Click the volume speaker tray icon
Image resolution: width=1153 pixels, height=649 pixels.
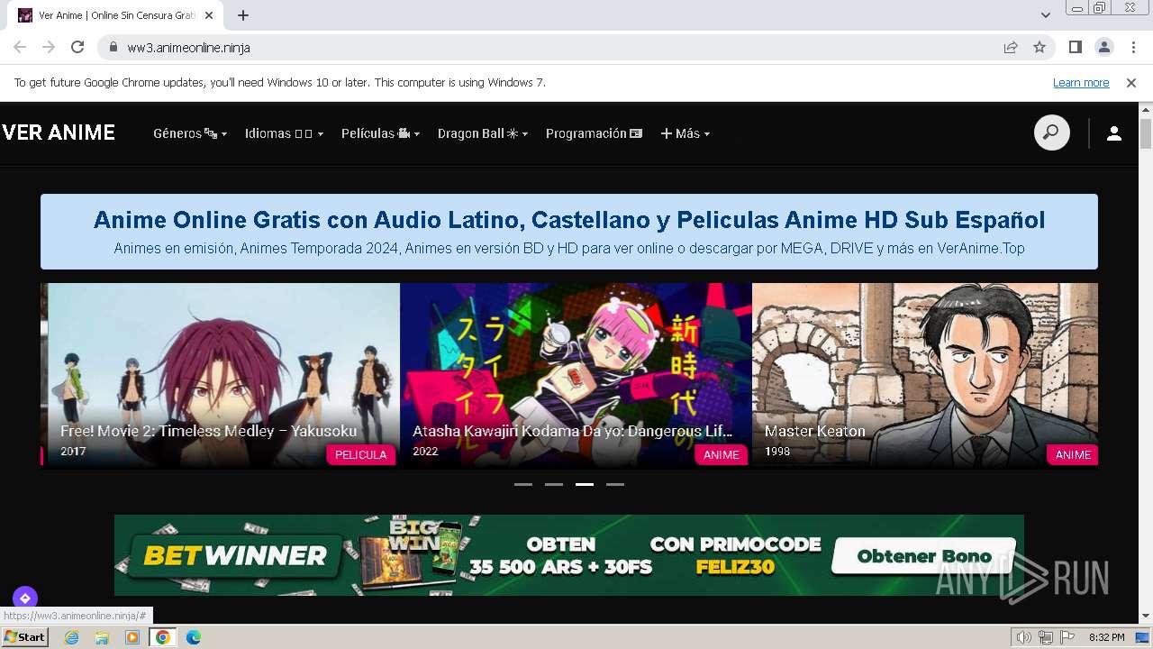(x=1023, y=637)
